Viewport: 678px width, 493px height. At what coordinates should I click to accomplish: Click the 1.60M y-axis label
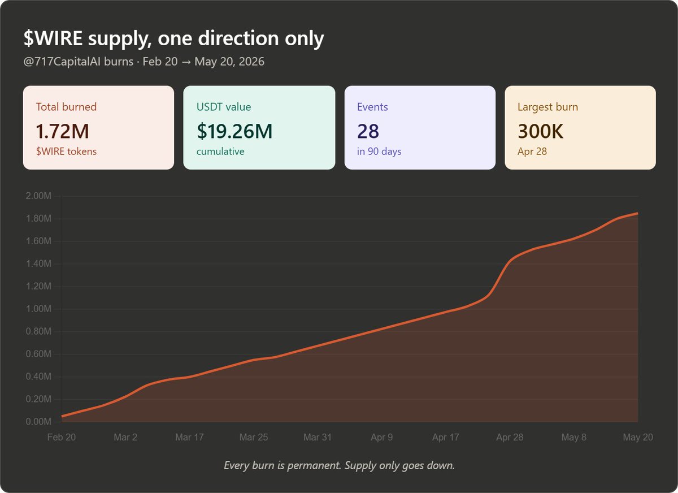point(38,241)
